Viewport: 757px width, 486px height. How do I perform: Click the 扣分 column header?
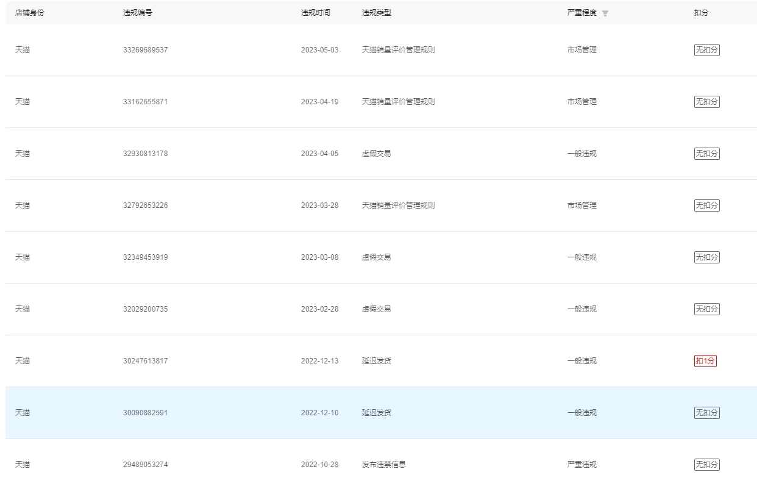[702, 13]
